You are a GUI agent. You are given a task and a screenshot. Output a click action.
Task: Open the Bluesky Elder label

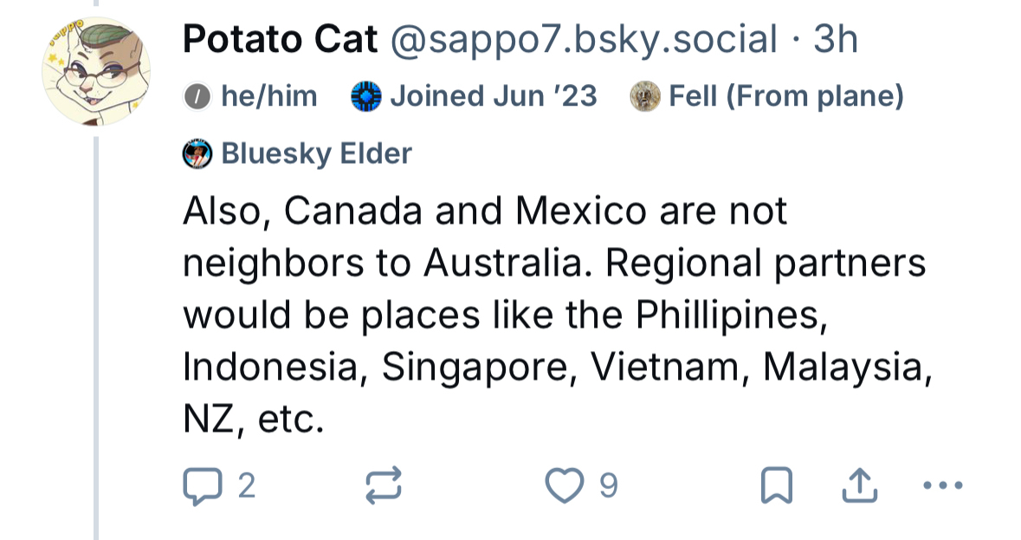click(x=316, y=154)
